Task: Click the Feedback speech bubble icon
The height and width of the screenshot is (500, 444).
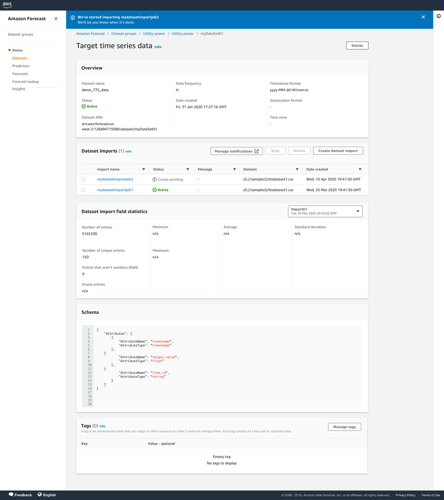Action: (11, 495)
